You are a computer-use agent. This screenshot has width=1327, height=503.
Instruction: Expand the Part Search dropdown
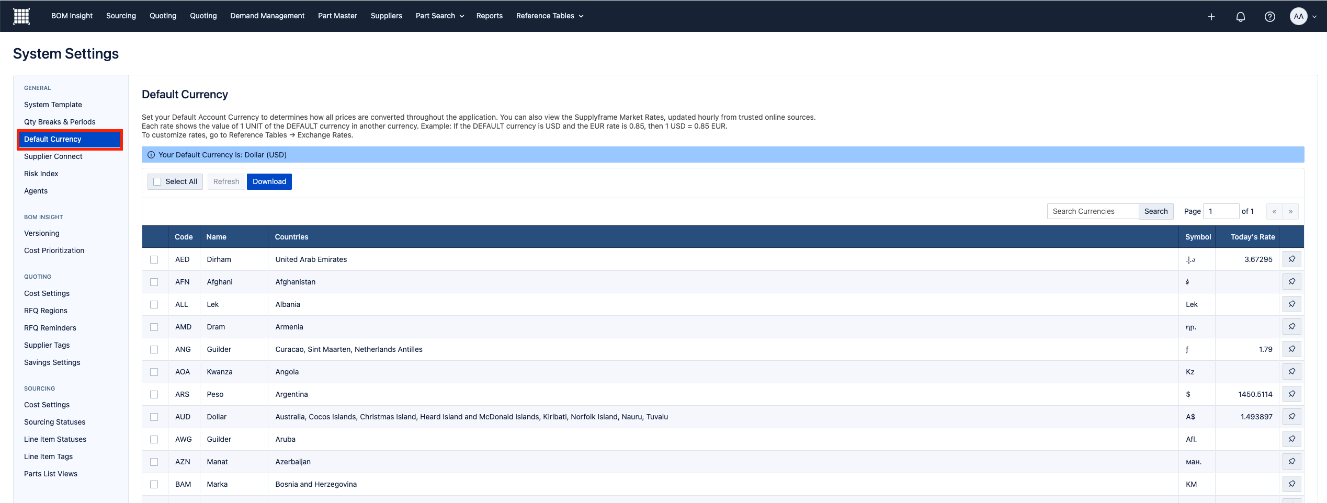click(439, 16)
